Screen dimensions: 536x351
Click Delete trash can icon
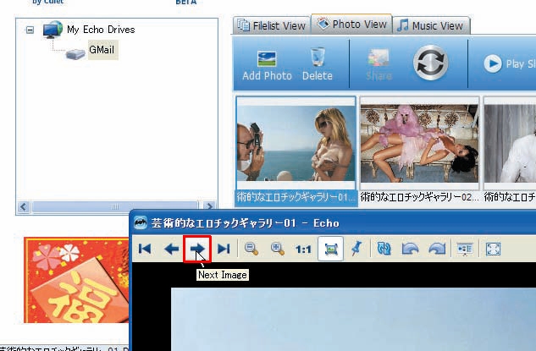tap(318, 65)
